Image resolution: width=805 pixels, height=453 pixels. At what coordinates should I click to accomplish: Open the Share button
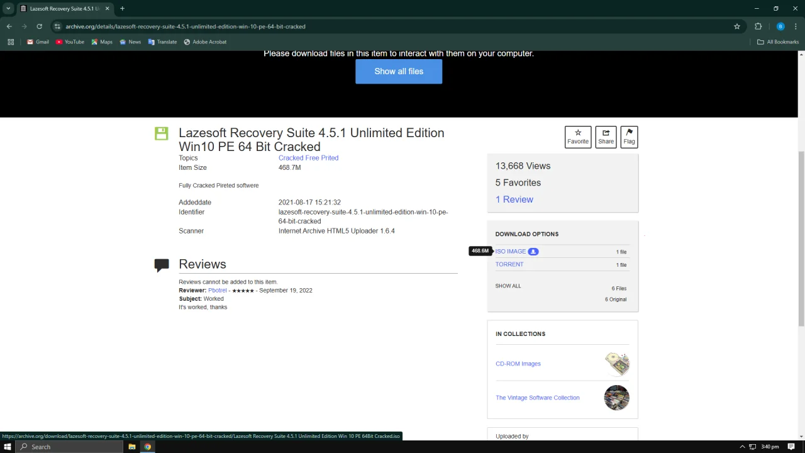(x=606, y=137)
